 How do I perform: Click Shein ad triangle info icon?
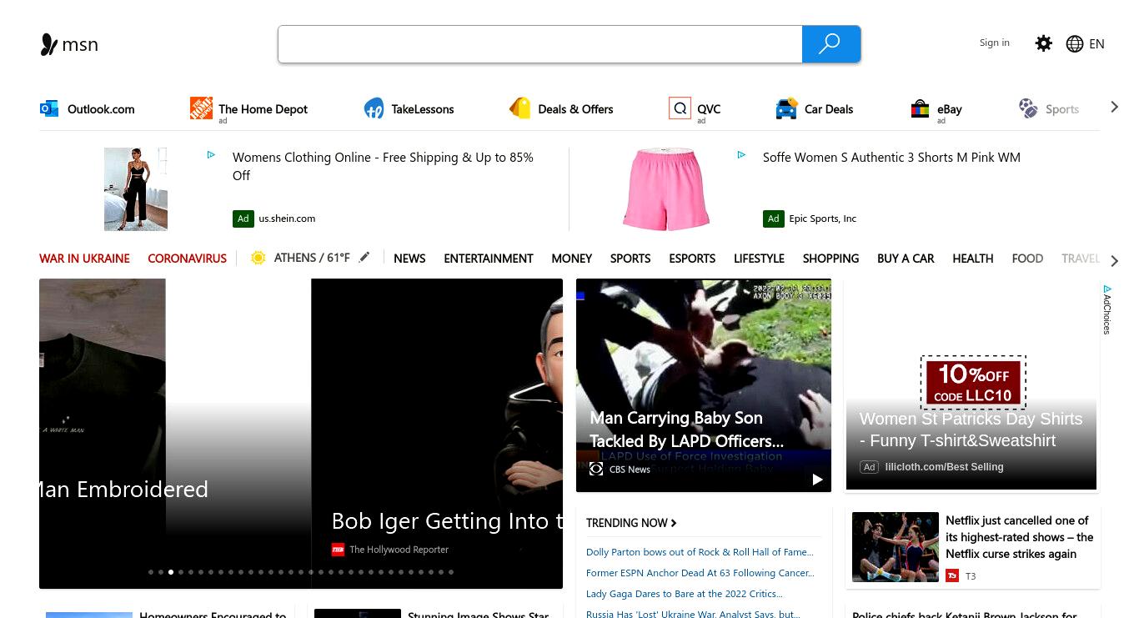click(x=212, y=154)
